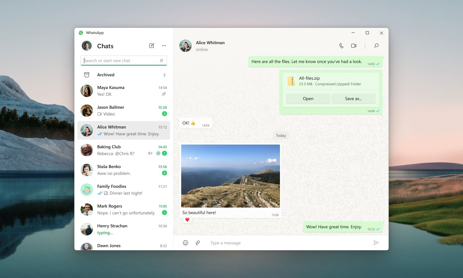Open the three-dot options menu
The width and height of the screenshot is (463, 278).
point(164,45)
